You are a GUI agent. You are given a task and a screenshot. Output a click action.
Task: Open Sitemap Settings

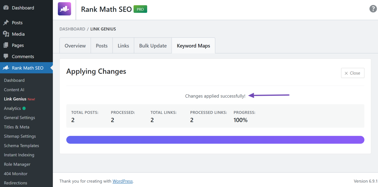(20, 136)
